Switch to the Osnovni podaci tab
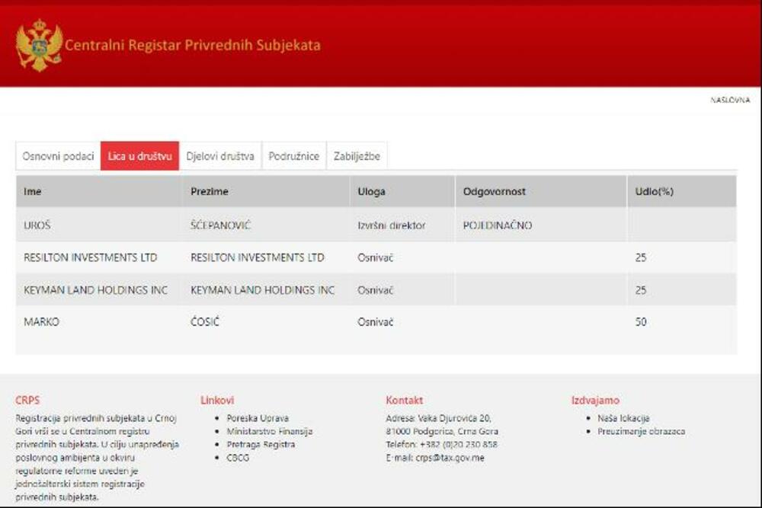 [58, 156]
